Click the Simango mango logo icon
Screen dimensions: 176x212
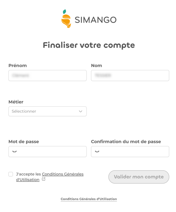click(x=66, y=19)
